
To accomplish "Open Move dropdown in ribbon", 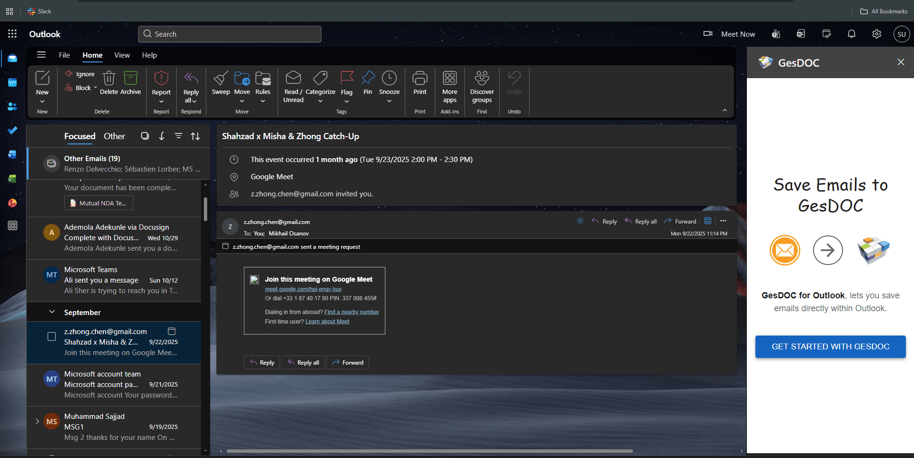I will pos(242,101).
